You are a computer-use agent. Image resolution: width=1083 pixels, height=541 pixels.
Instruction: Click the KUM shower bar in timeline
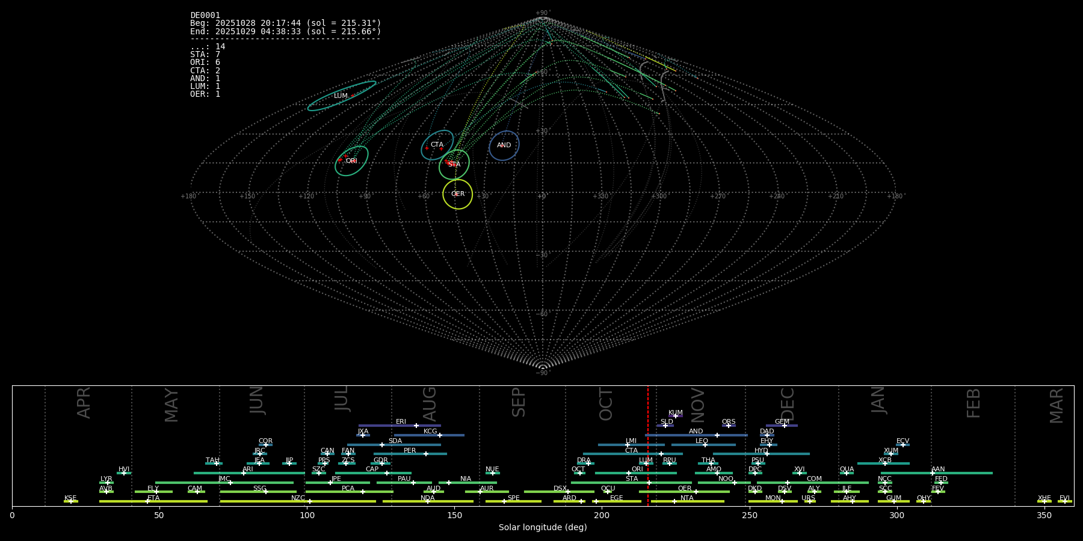676,416
